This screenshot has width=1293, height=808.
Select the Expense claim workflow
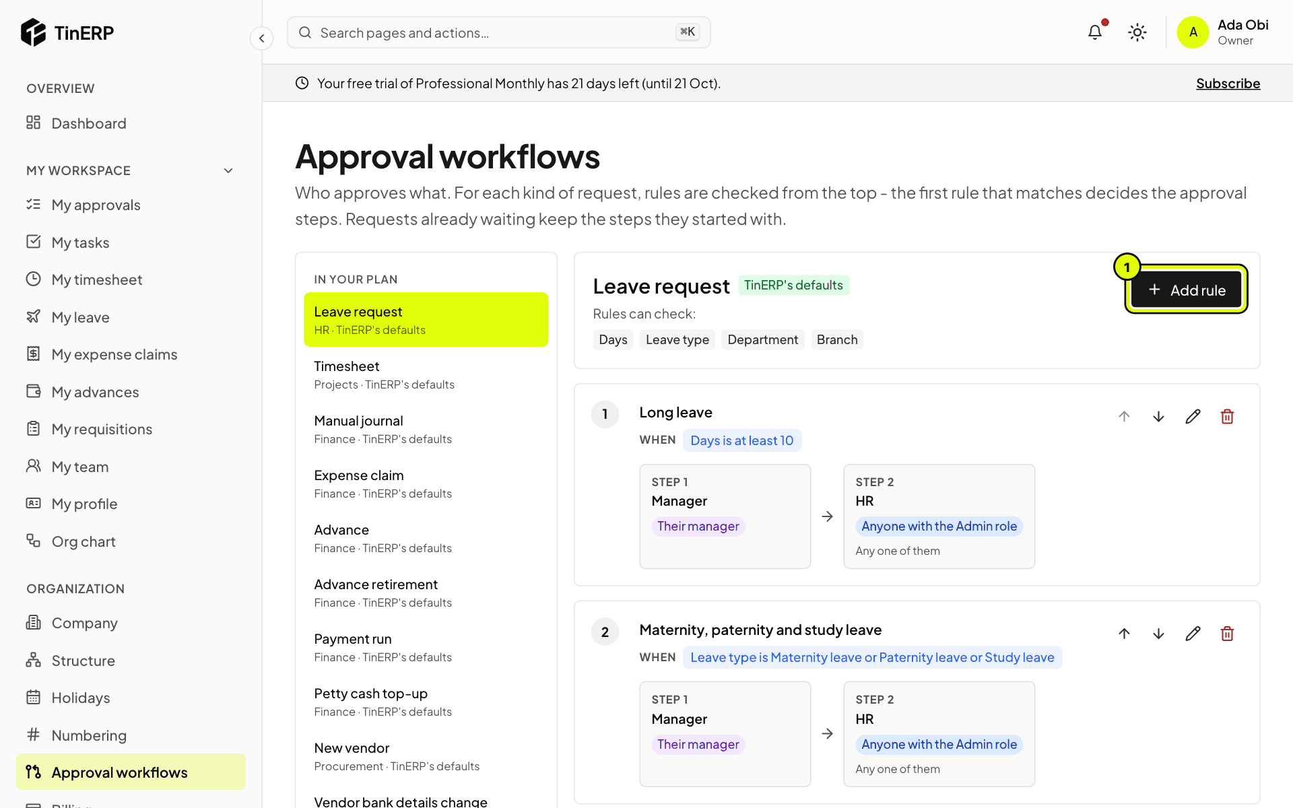[x=426, y=483]
